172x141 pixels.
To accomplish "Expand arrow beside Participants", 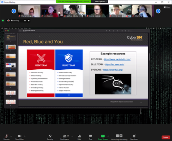I will 72,136.
